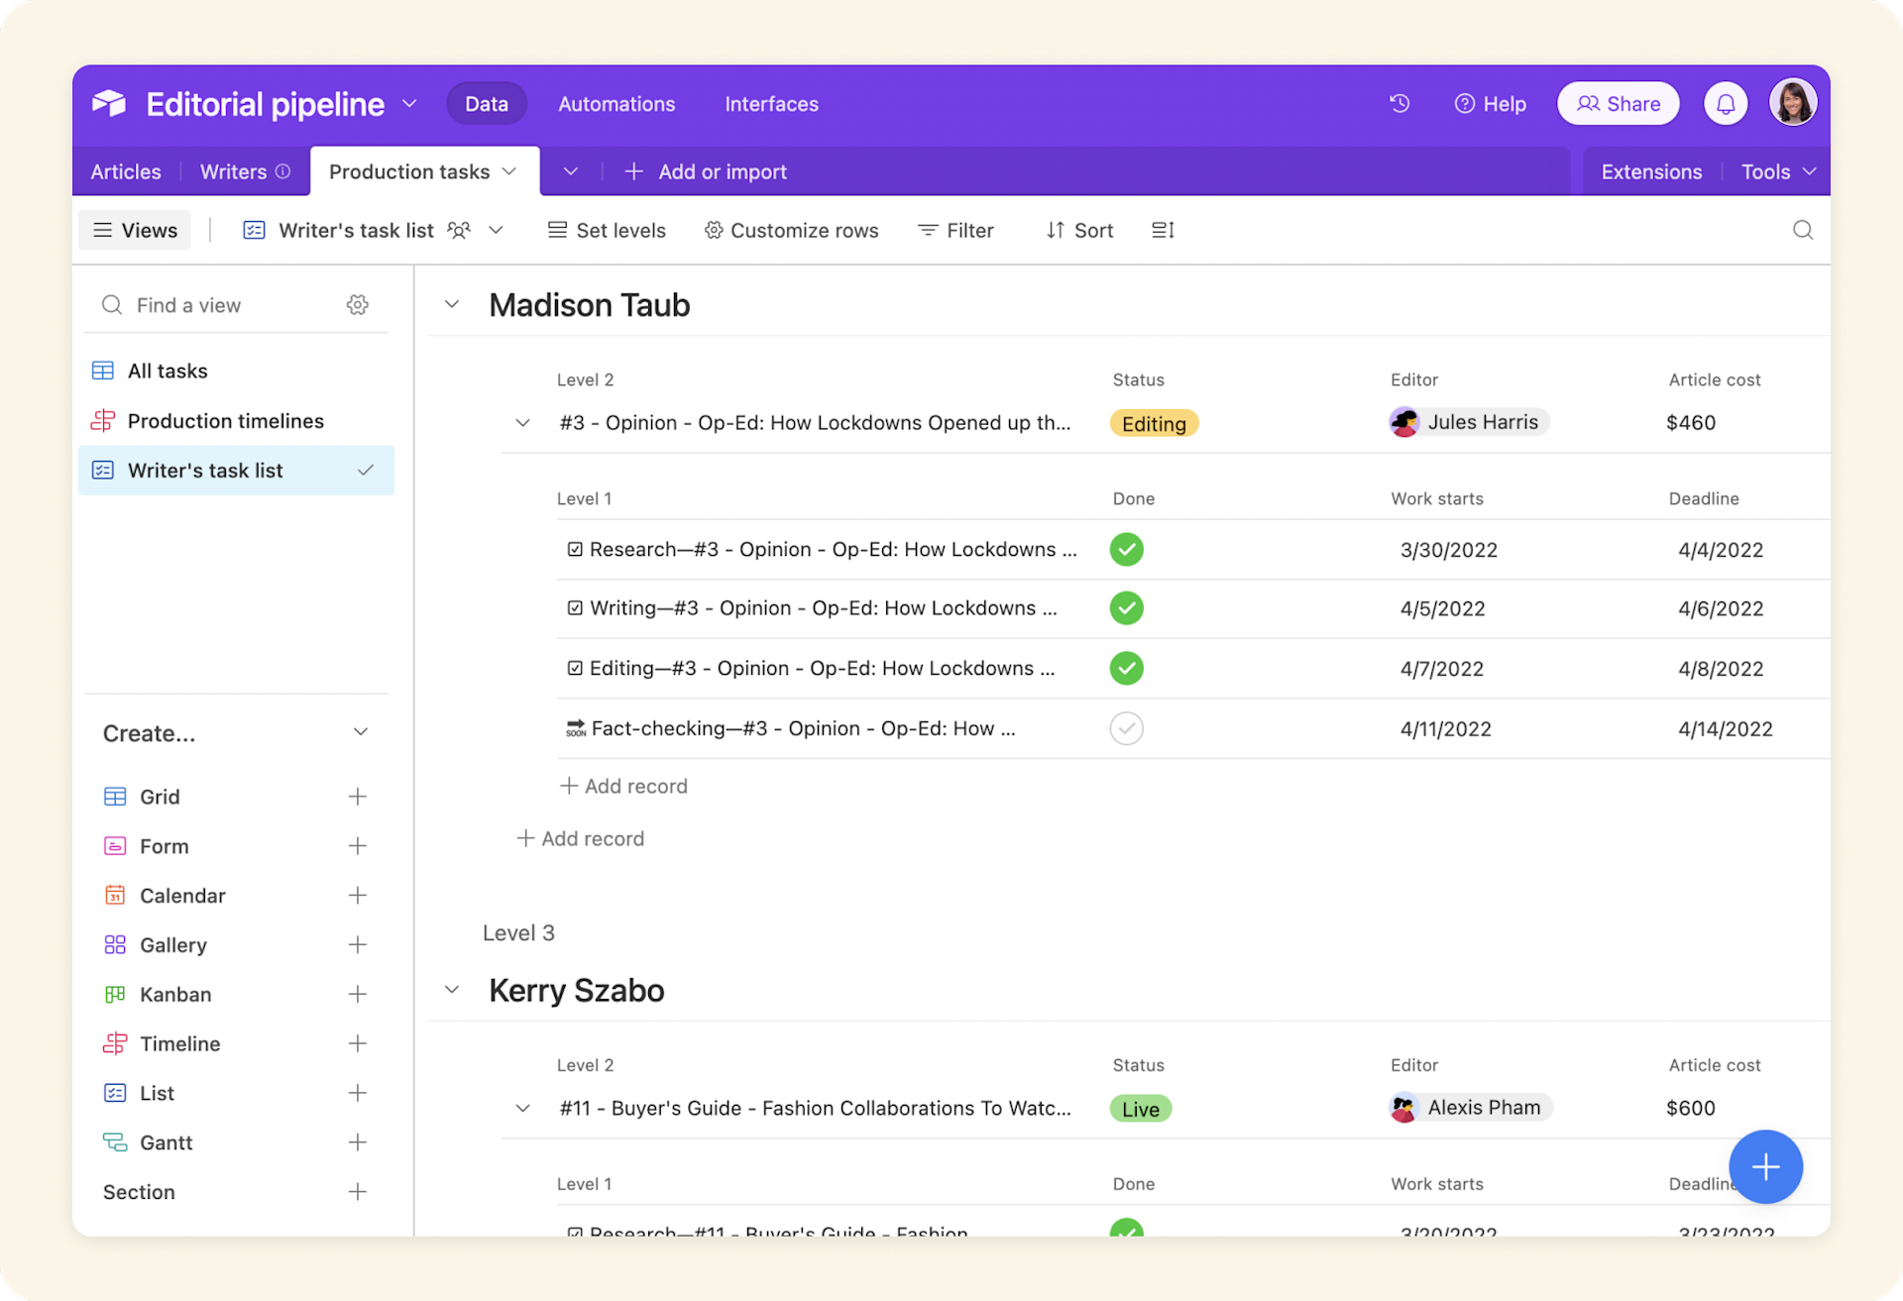Click the notifications bell

pyautogui.click(x=1725, y=103)
